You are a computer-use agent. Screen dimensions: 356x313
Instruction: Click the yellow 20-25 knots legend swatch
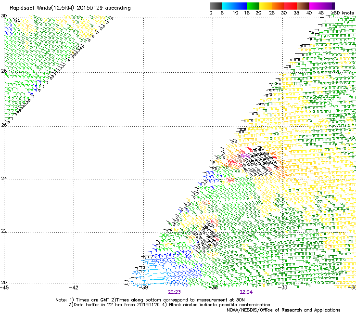click(266, 6)
